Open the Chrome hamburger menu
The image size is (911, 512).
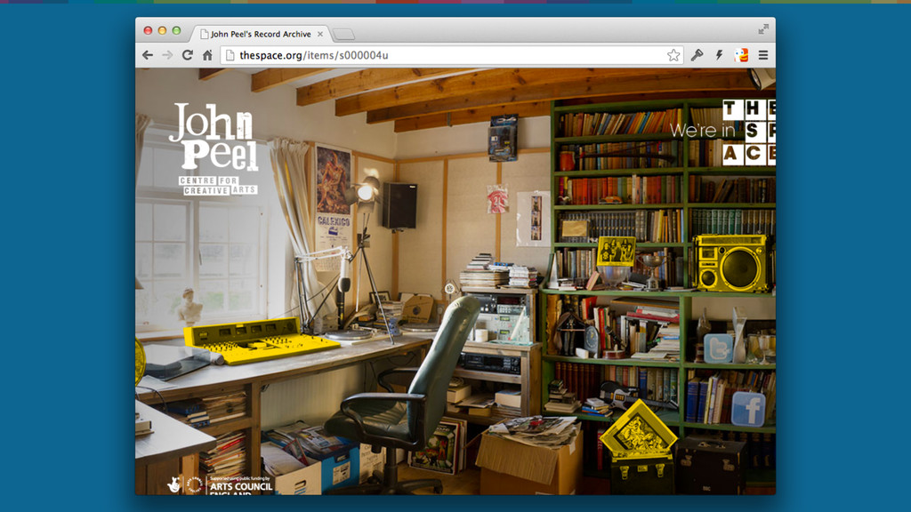point(763,55)
